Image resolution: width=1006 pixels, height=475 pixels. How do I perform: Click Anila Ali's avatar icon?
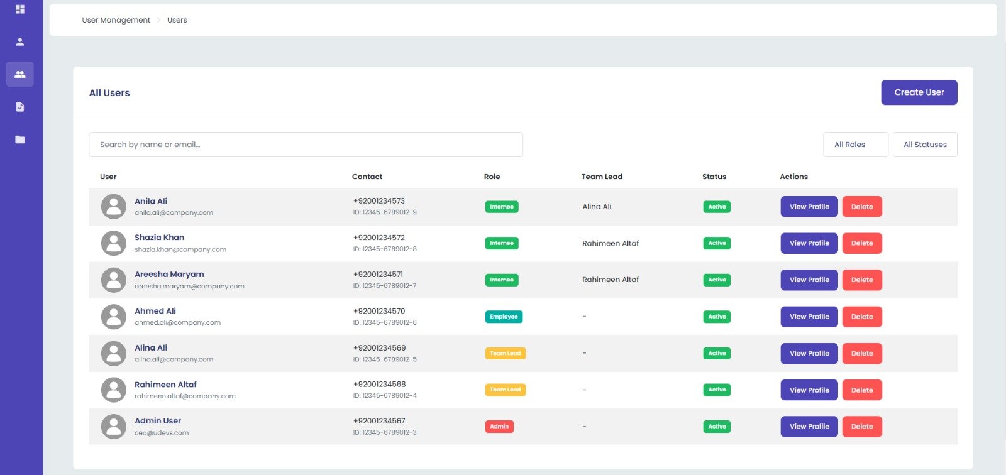[114, 207]
